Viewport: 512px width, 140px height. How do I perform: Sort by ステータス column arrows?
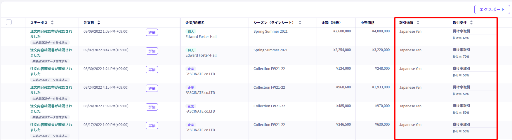point(52,22)
